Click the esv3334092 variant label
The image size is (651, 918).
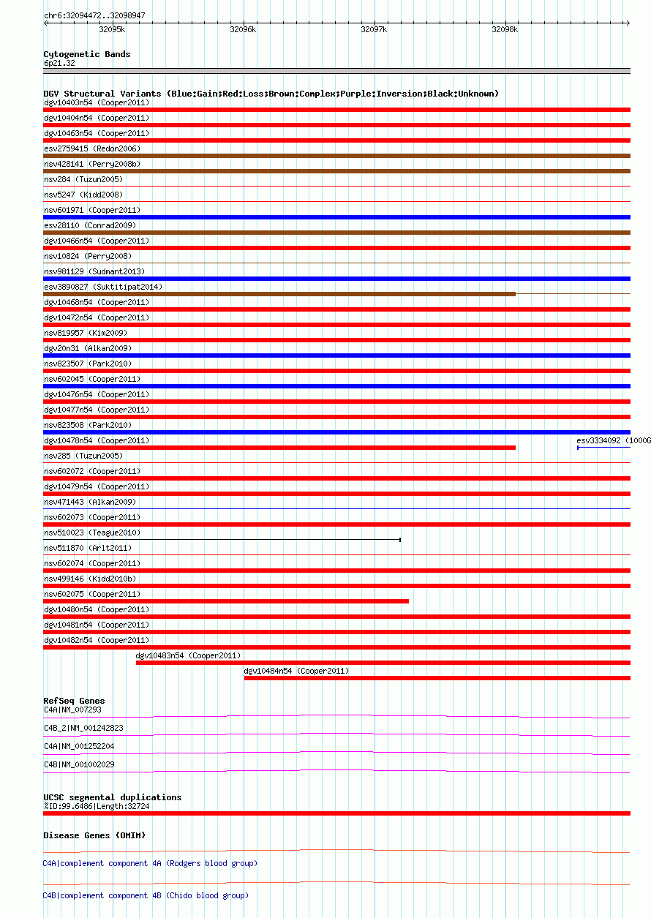[614, 440]
